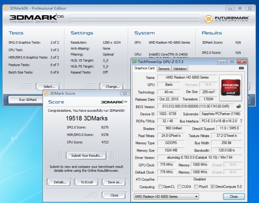Image resolution: width=259 pixels, height=203 pixels.
Task: Click the Futuremark Corporation logo
Action: pos(227,19)
